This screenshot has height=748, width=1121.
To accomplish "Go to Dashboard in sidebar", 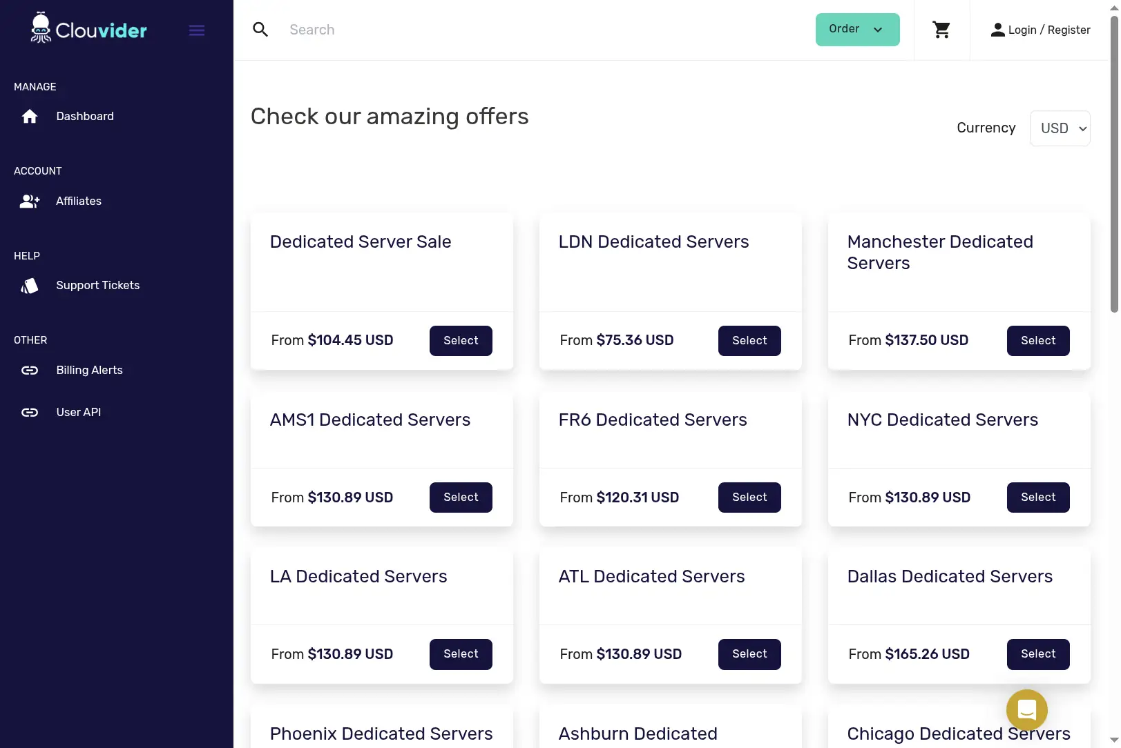I will click(x=85, y=116).
